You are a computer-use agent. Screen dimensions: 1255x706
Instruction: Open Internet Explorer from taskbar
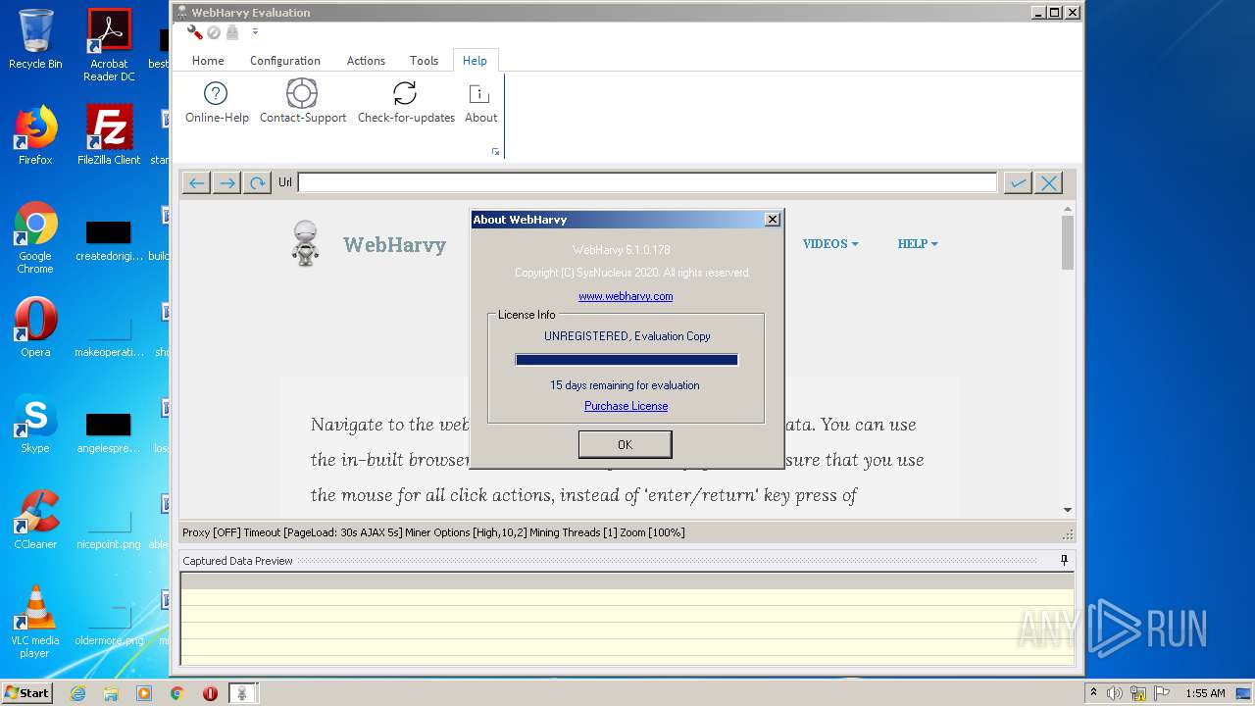(78, 693)
